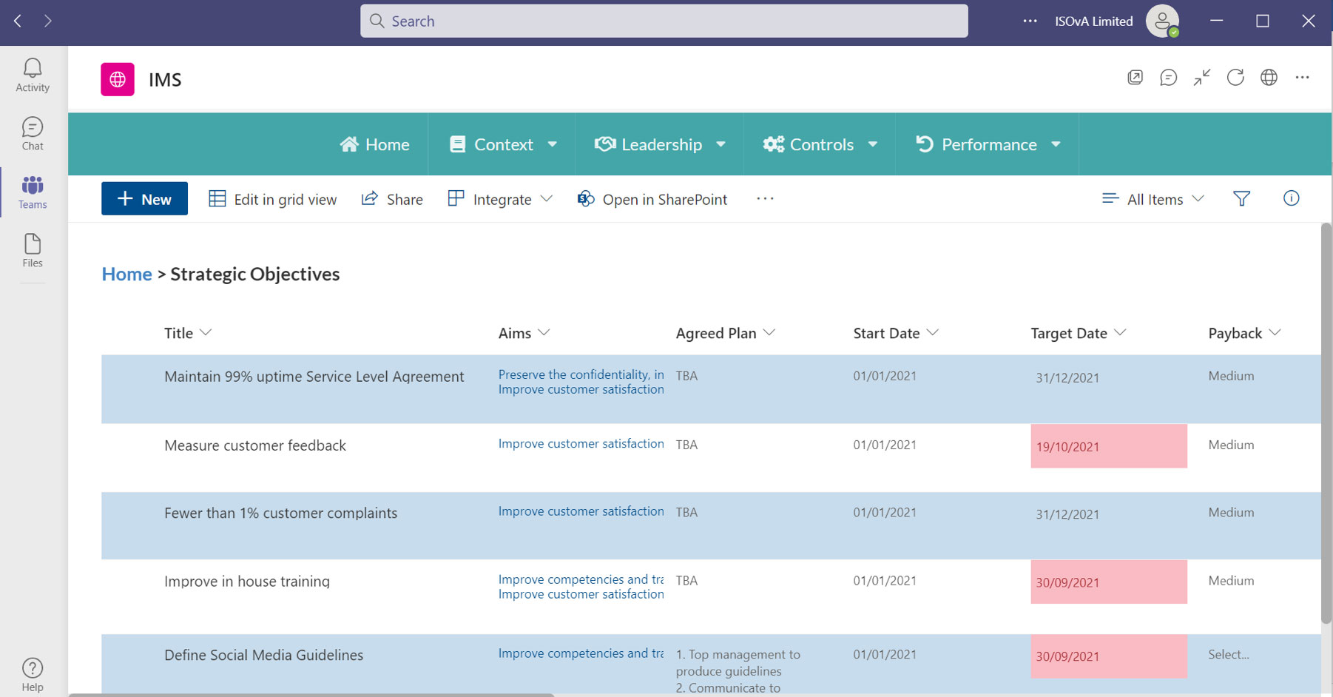This screenshot has width=1333, height=697.
Task: Click the information details icon
Action: coord(1291,198)
